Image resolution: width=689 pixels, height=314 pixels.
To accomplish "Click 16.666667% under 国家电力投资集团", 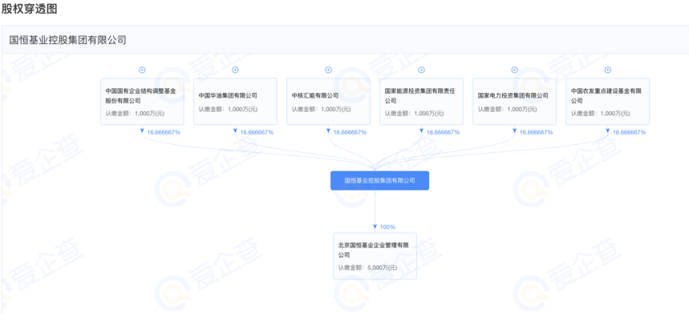I will (x=536, y=132).
